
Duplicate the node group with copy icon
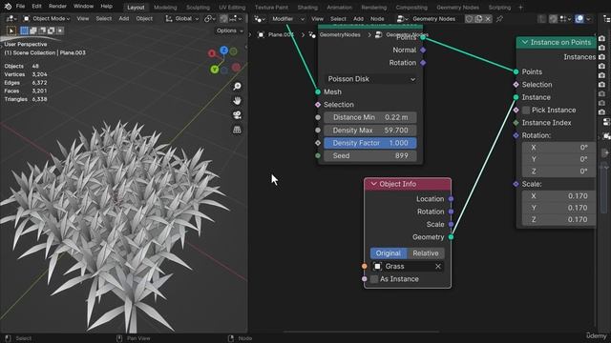click(478, 19)
